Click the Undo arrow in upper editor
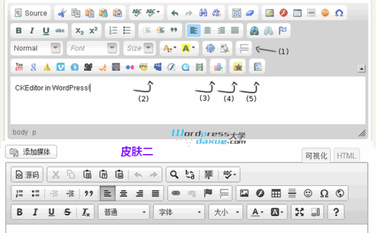This screenshot has height=233, width=377. tap(175, 13)
